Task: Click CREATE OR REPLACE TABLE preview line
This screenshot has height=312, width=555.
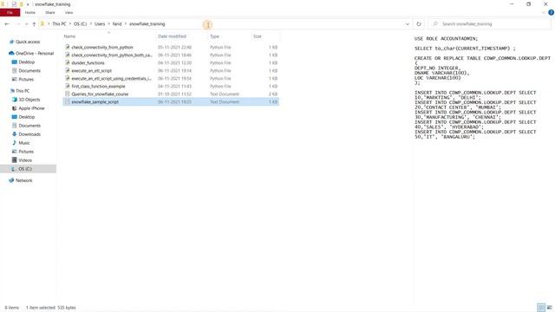Action: pyautogui.click(x=482, y=58)
